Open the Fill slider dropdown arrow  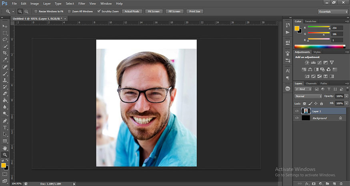(346, 104)
